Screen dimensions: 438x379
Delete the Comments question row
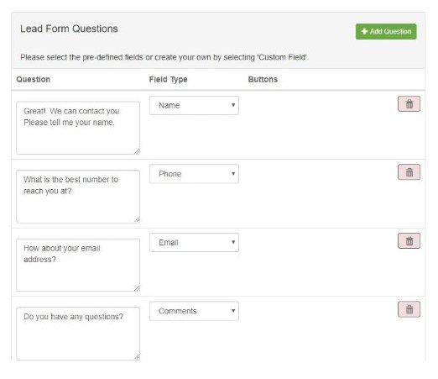point(409,309)
